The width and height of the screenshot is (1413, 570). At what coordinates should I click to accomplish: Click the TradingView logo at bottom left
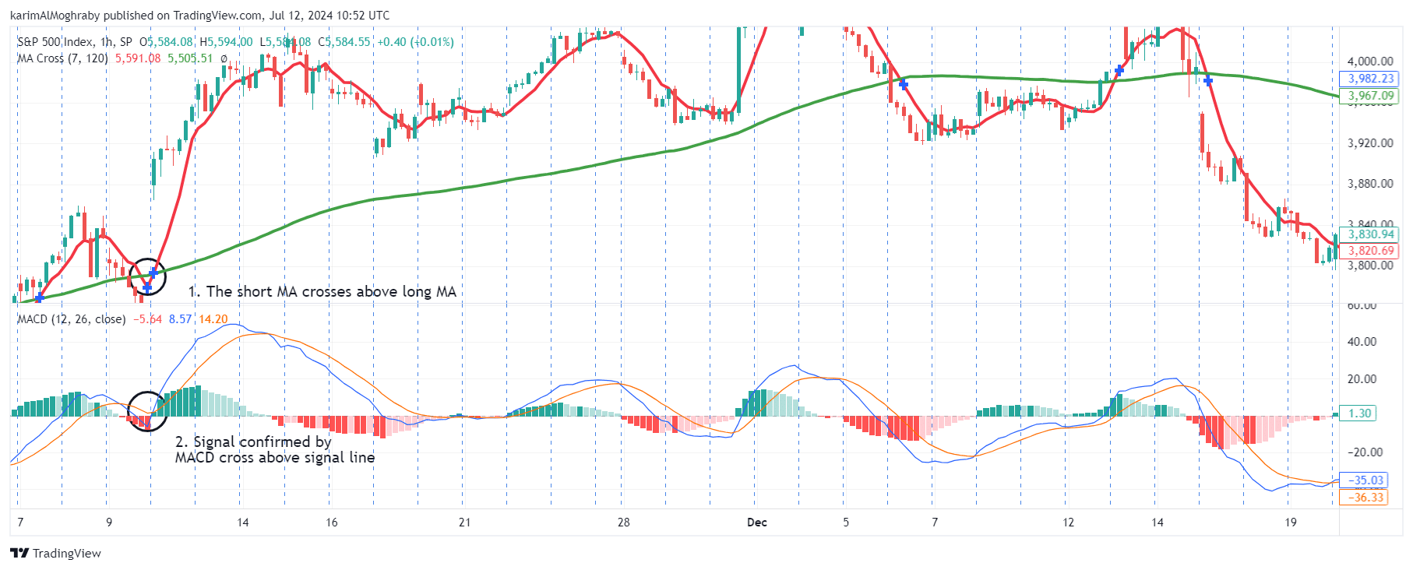coord(55,553)
